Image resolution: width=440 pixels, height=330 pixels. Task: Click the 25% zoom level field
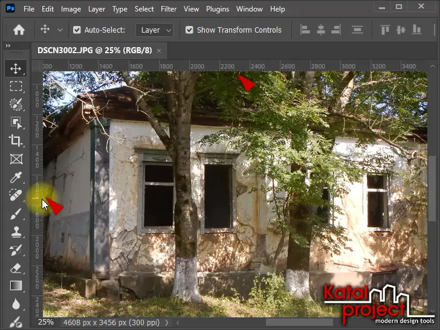coord(46,322)
